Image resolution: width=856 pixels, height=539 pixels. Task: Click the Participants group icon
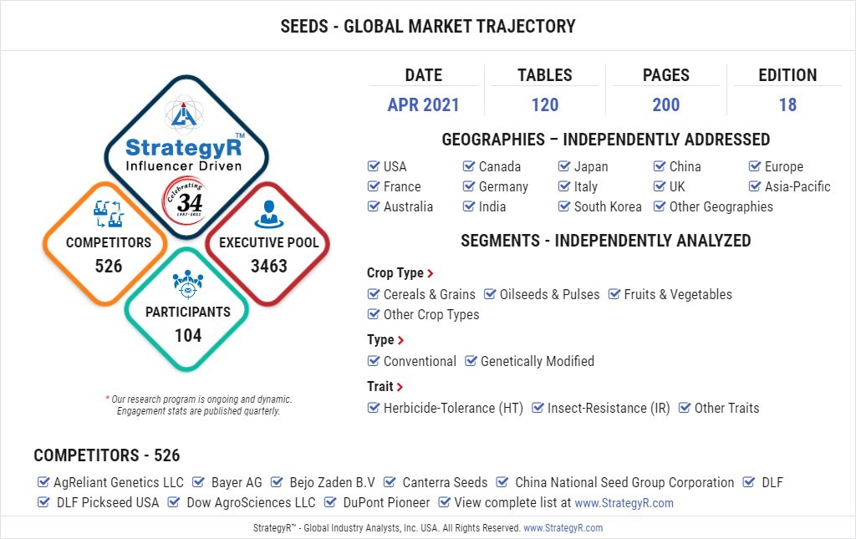point(188,285)
